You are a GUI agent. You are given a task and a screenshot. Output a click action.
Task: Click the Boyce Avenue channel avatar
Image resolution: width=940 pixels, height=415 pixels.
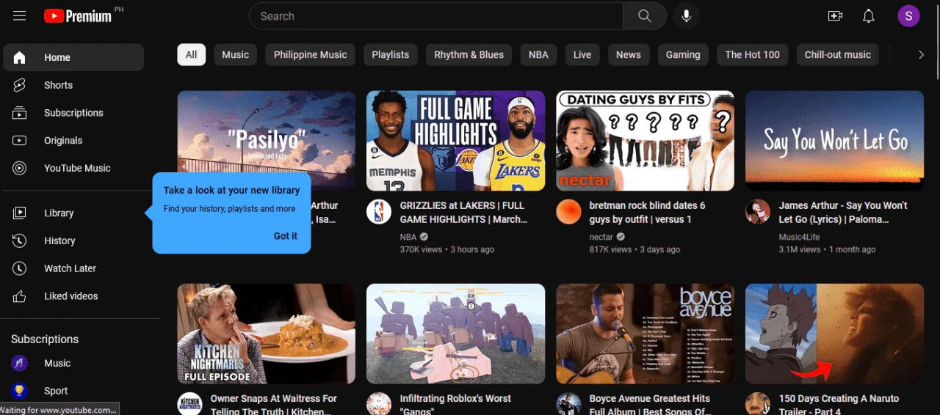click(568, 404)
